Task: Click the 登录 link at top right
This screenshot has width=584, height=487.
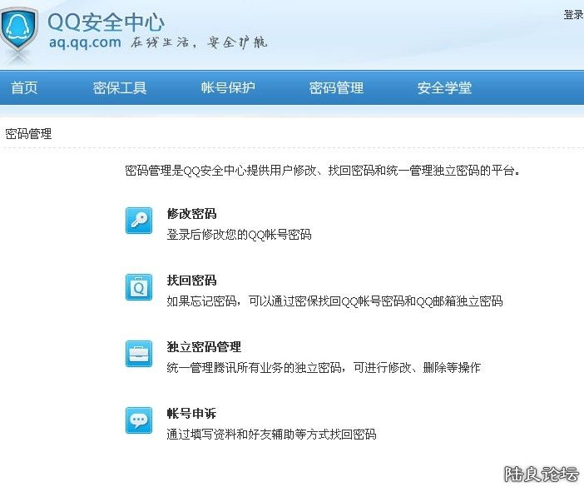Action: click(x=573, y=15)
